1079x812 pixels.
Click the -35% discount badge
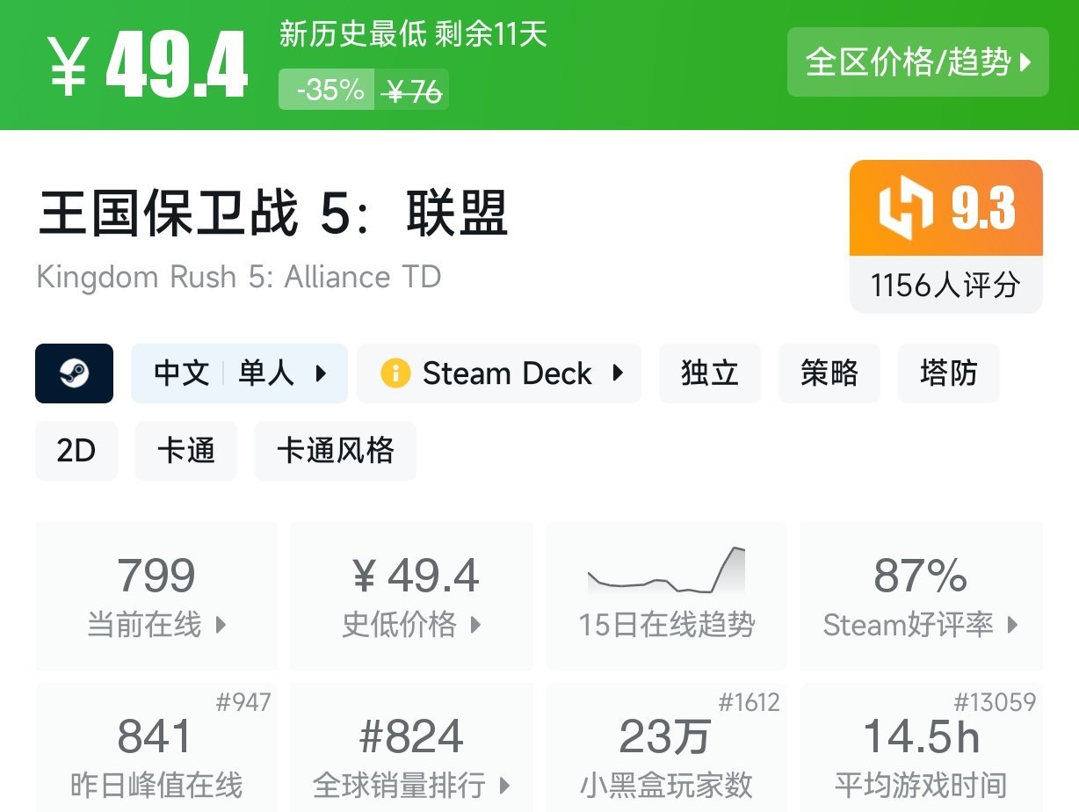(327, 90)
